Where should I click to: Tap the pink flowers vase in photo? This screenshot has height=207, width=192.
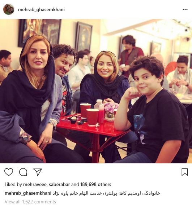[110, 111]
